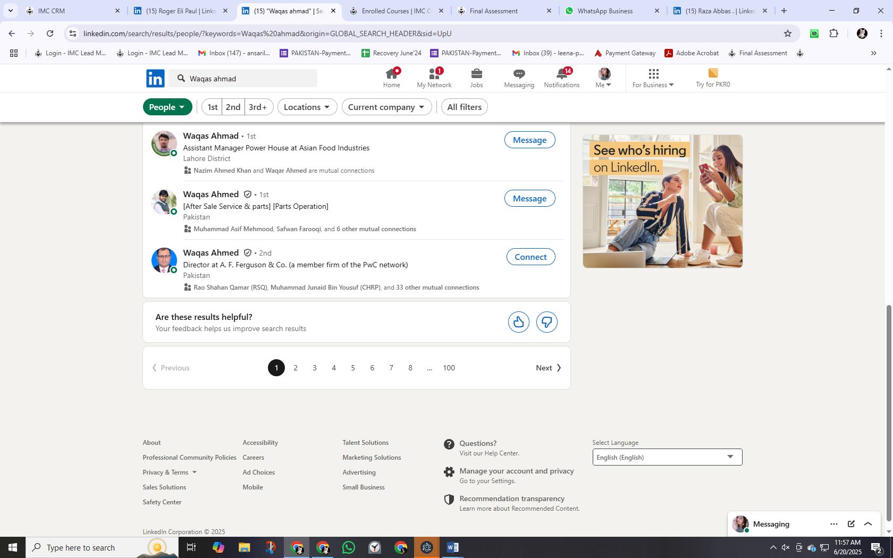
Task: Switch to Roger Eli Paul LinkedIn tab
Action: (181, 11)
